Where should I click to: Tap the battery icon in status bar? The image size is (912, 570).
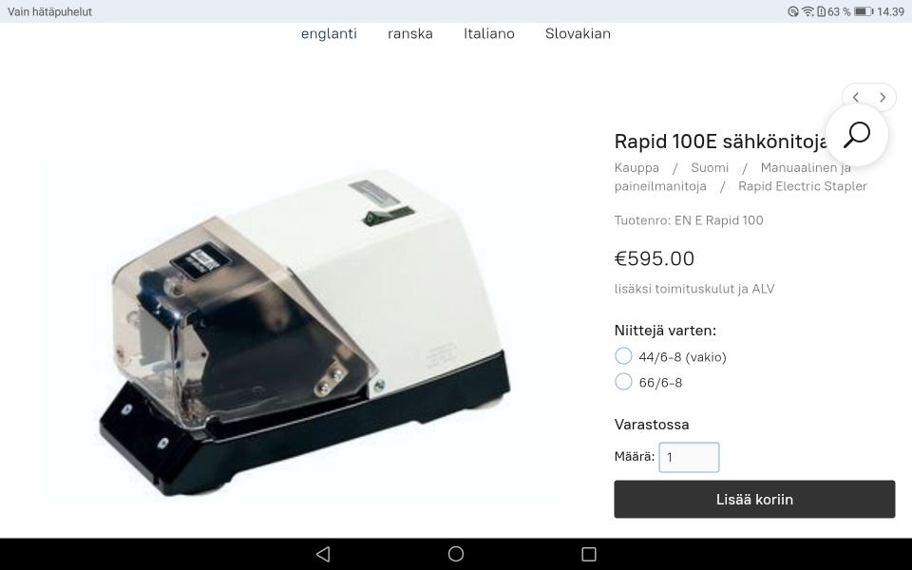point(864,11)
